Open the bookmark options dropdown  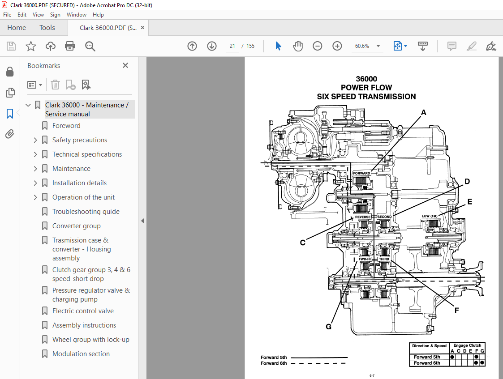click(34, 85)
